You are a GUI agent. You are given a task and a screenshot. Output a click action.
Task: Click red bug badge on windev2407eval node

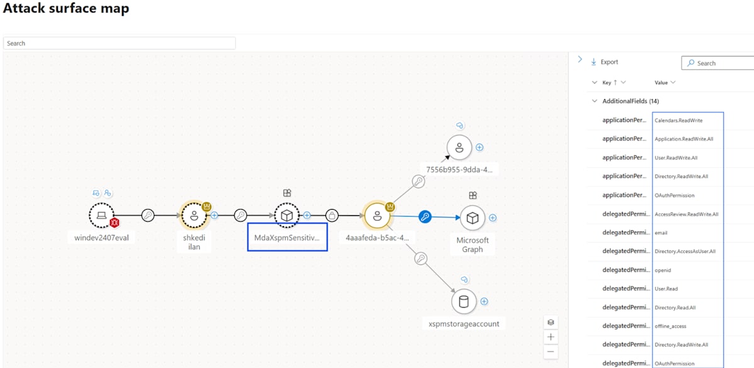pos(116,223)
